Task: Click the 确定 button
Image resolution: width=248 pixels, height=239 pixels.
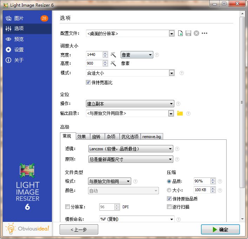Action: [220, 230]
